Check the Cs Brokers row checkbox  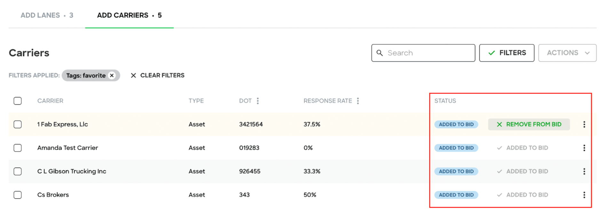[x=18, y=195]
